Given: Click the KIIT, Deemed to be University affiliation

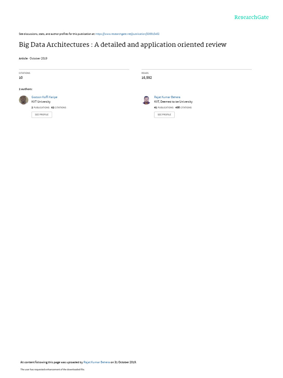Looking at the screenshot, I should click(x=173, y=102).
